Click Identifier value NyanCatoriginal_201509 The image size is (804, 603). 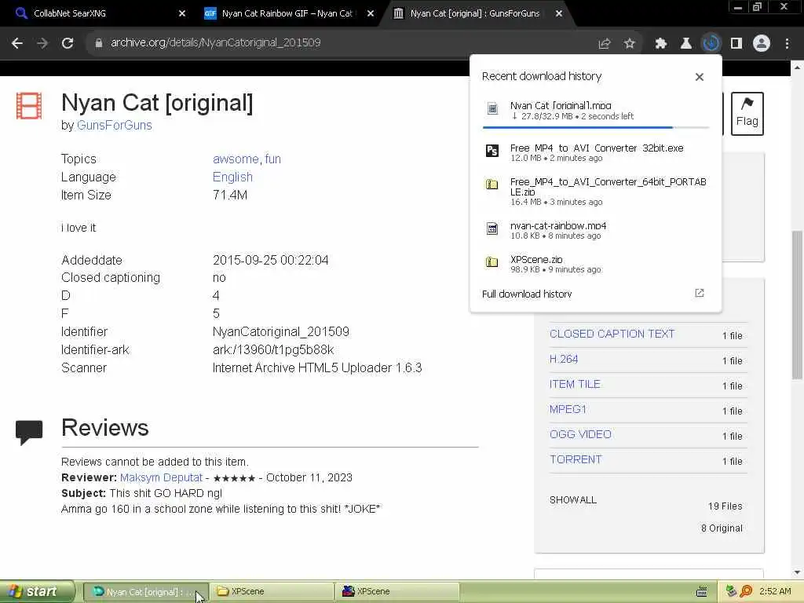(x=280, y=332)
